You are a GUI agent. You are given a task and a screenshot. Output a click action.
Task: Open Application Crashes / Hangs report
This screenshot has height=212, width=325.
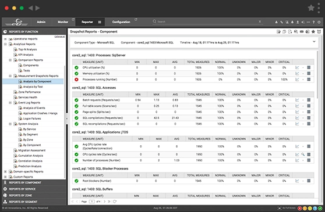point(40,113)
